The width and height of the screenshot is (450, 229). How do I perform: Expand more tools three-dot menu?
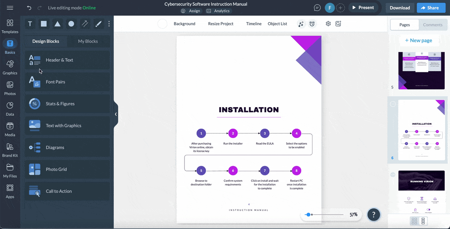[109, 24]
